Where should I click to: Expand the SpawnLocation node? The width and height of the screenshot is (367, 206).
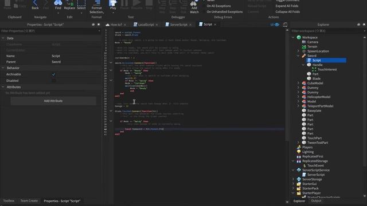298,51
